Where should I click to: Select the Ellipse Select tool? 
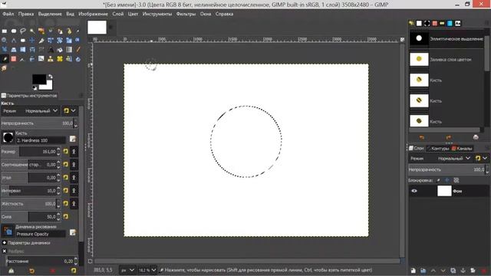coord(14,31)
